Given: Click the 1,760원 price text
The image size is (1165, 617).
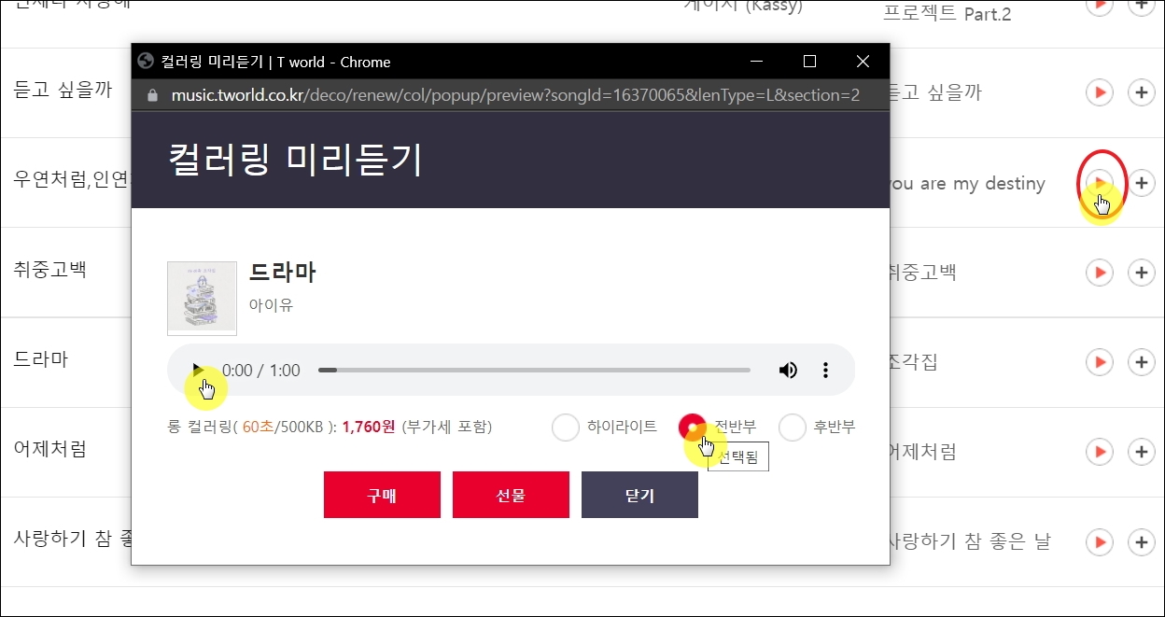Looking at the screenshot, I should click(x=369, y=428).
